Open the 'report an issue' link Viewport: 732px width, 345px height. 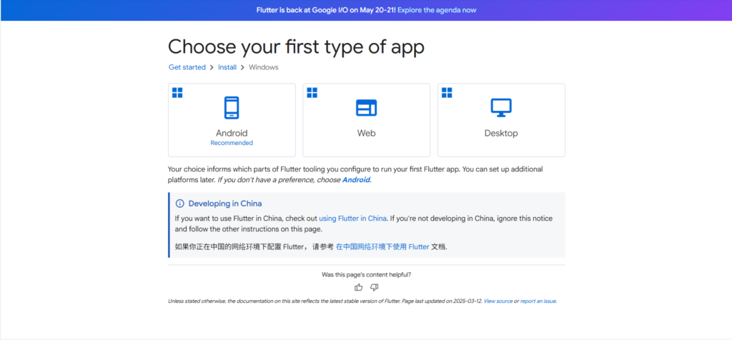pyautogui.click(x=538, y=301)
